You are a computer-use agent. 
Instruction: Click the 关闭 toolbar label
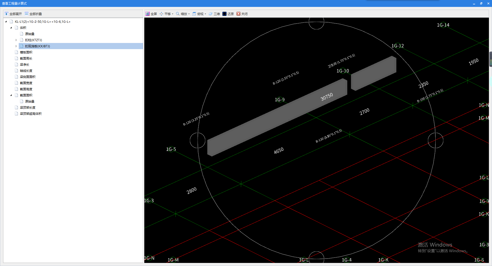244,14
